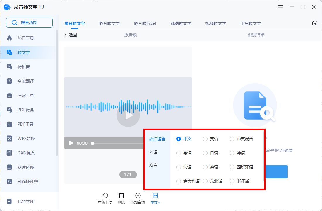The image size is (322, 211).
Task: Select the 转文字 sidebar icon
Action: [9, 52]
